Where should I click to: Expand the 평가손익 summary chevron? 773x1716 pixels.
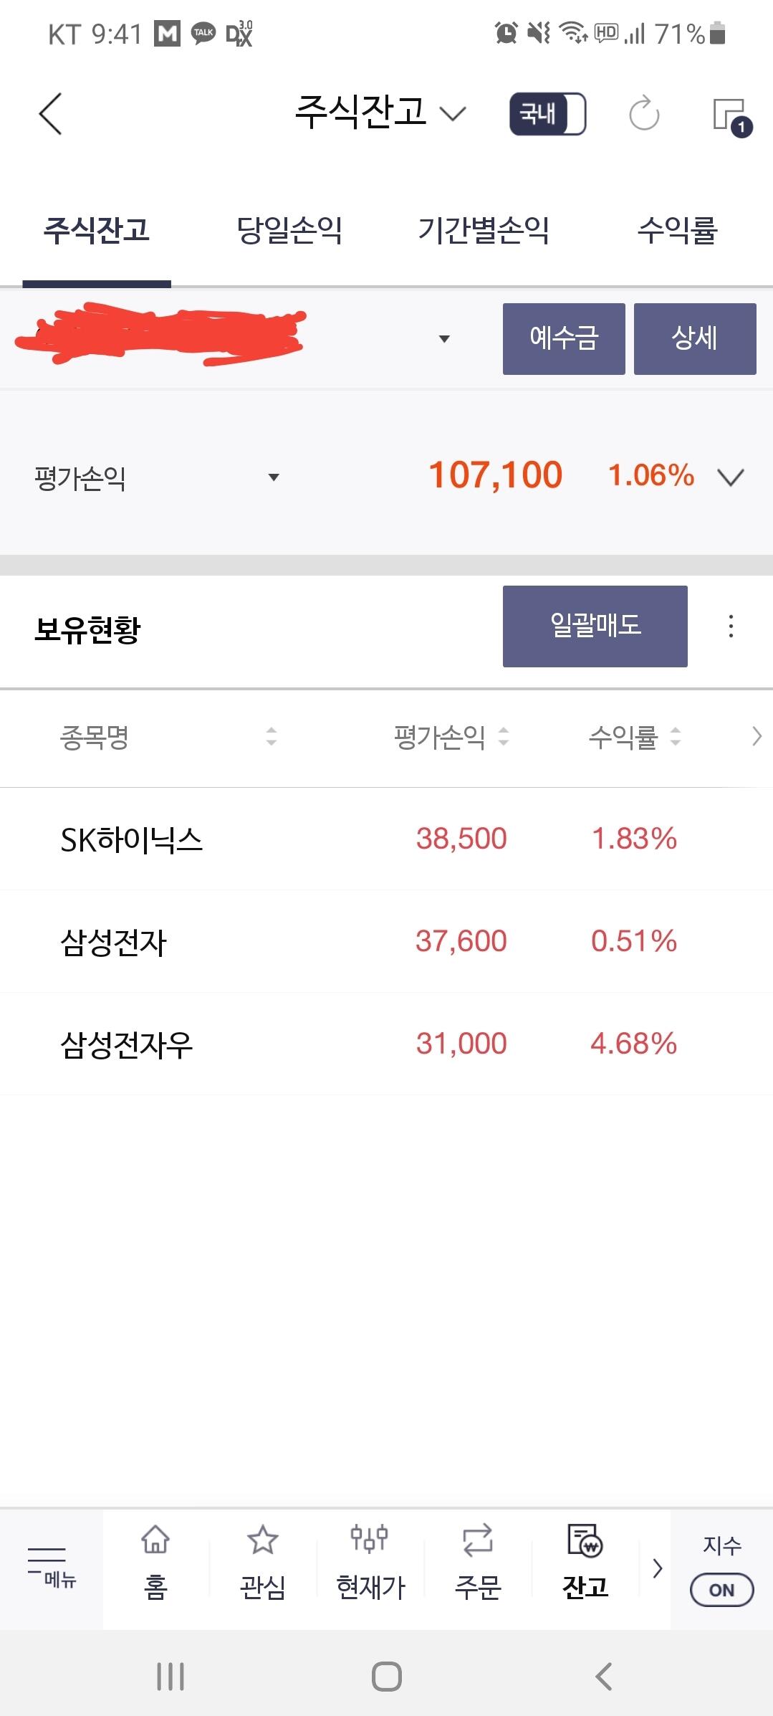pyautogui.click(x=731, y=477)
